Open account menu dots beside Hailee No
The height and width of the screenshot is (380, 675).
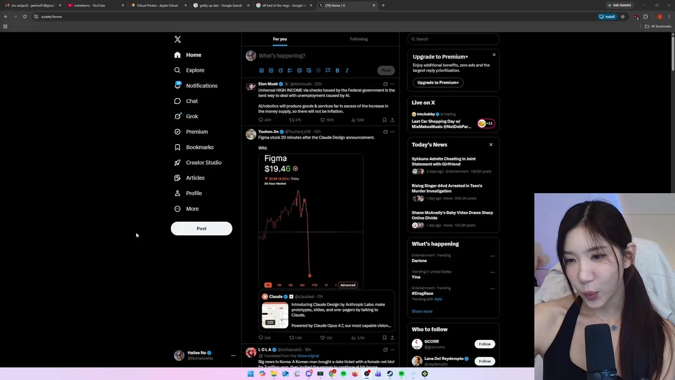pyautogui.click(x=233, y=356)
